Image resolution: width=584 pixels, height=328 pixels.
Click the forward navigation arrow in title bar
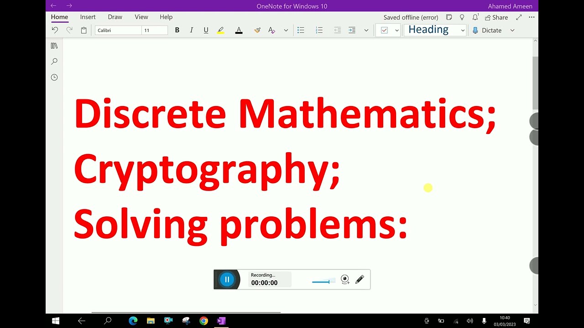tap(69, 6)
